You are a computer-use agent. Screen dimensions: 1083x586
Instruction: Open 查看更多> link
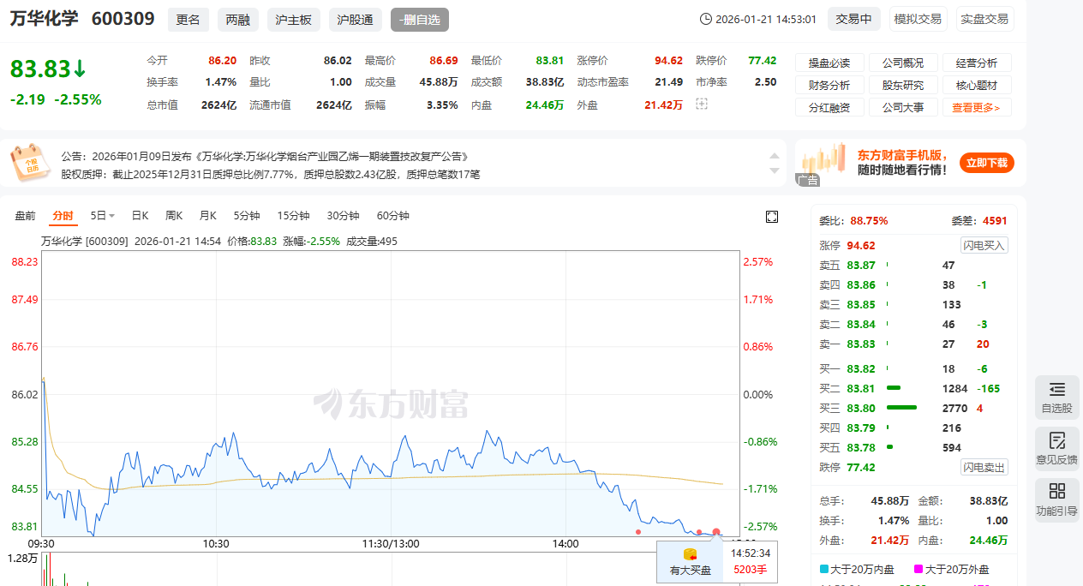pos(976,107)
